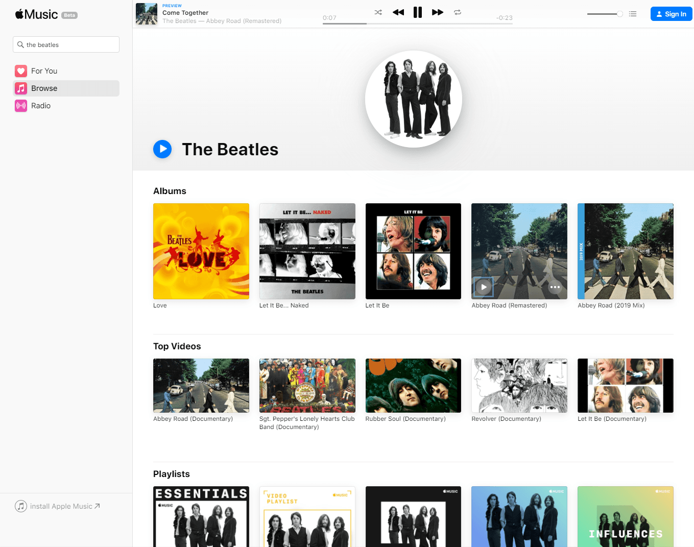Click the 'Let It Be... Naked' title

[284, 305]
